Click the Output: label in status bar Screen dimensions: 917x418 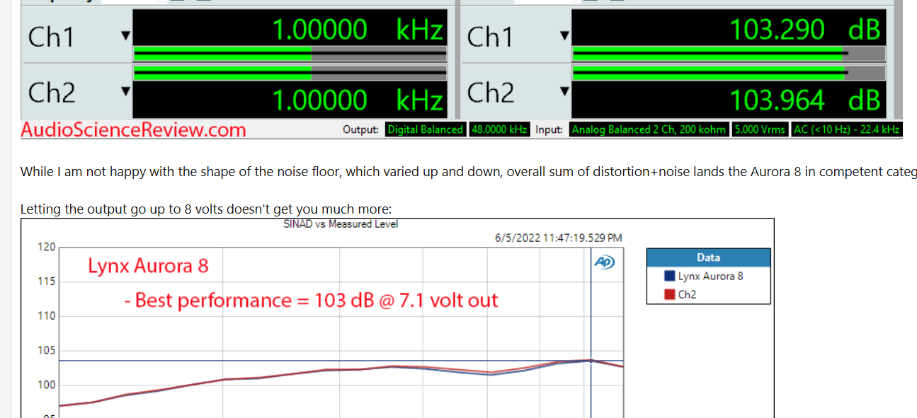[361, 130]
